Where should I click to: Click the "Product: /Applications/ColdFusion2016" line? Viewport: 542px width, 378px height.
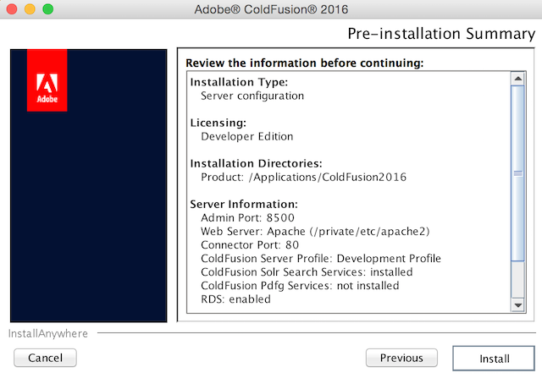(x=303, y=177)
